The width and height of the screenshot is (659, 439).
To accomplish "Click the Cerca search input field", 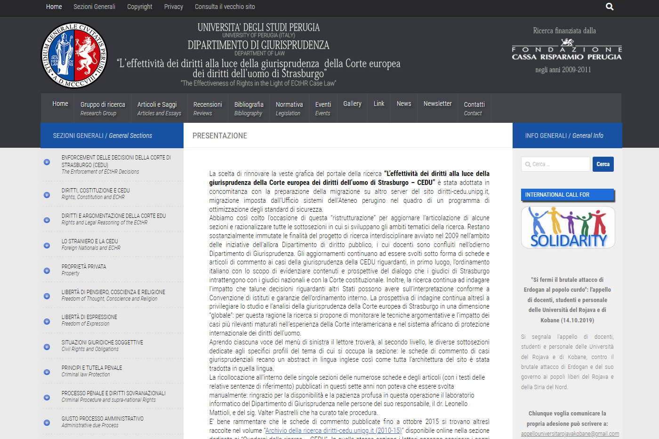I will coord(555,164).
